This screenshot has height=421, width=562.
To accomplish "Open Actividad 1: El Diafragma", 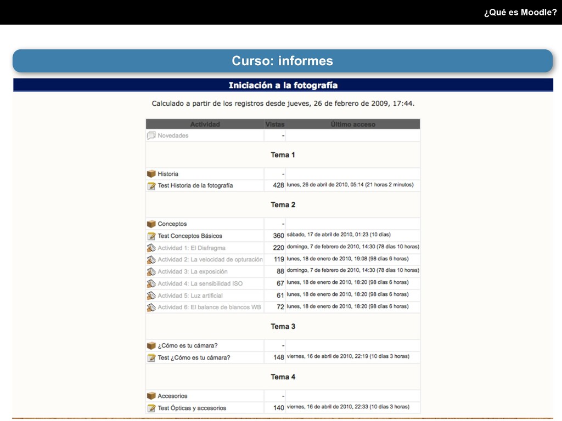I will point(192,248).
